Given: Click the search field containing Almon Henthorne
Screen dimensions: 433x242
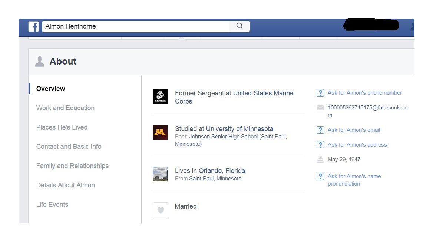Looking at the screenshot, I should (135, 26).
